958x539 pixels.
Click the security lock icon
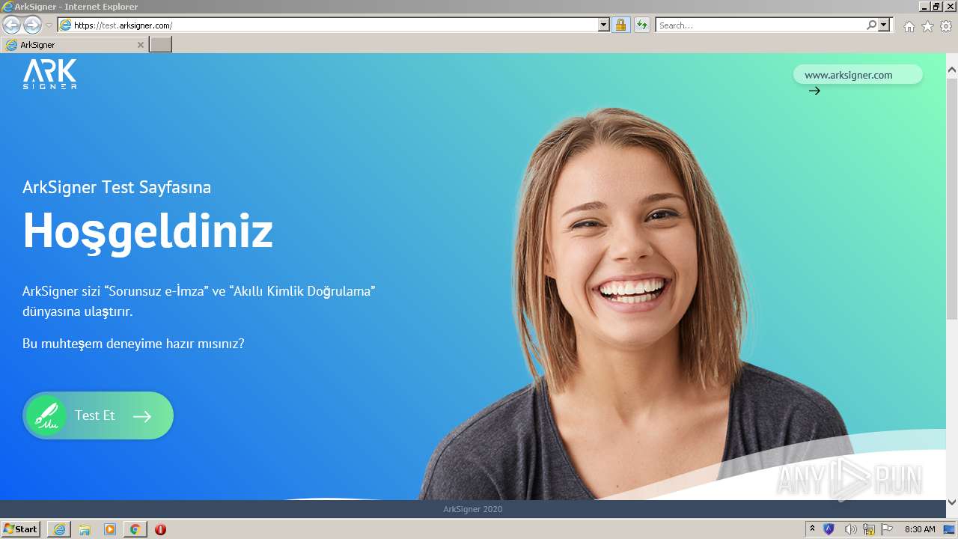point(620,25)
